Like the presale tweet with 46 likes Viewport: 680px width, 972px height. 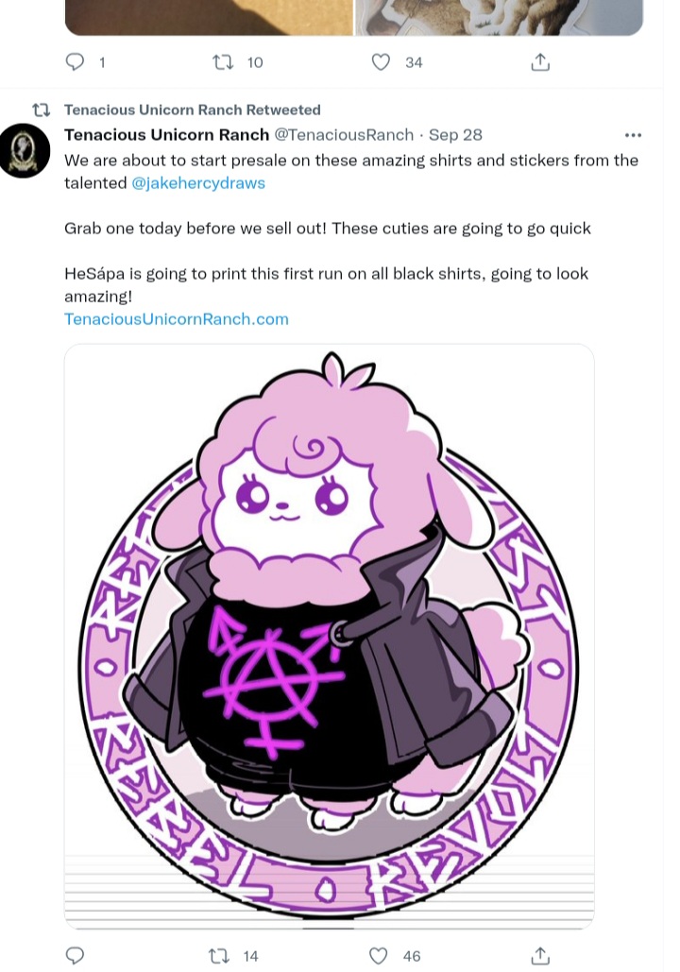(x=378, y=955)
